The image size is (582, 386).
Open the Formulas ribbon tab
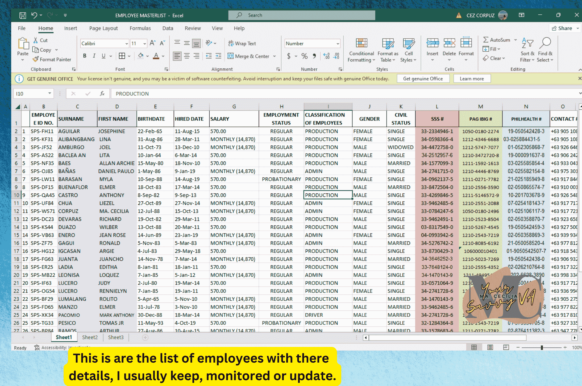point(140,28)
